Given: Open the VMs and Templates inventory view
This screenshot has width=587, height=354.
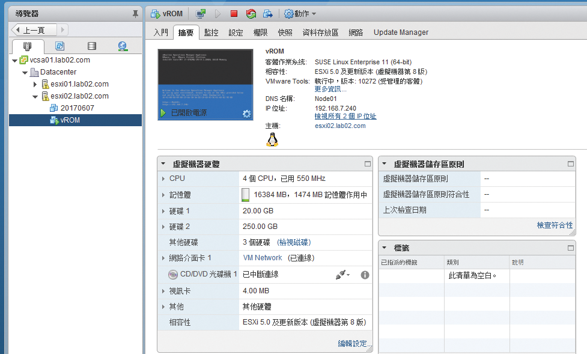Looking at the screenshot, I should click(x=59, y=46).
